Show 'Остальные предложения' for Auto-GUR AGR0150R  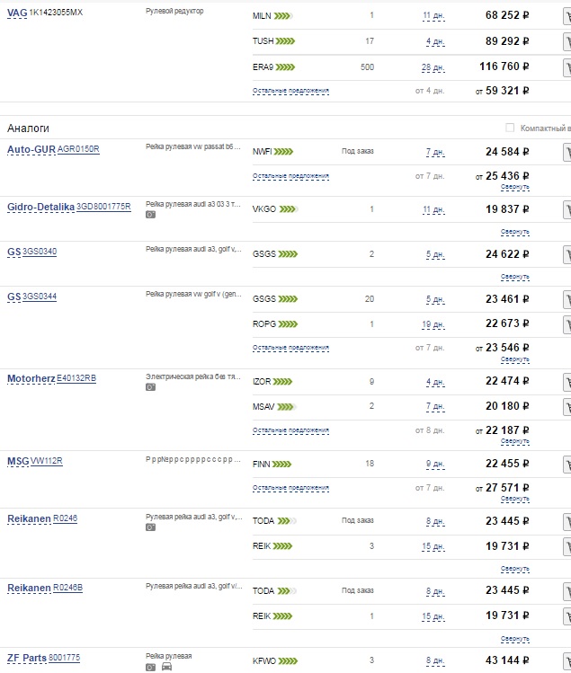click(290, 175)
